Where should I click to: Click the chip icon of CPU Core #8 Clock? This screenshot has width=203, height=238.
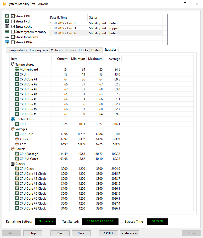coord(17,208)
